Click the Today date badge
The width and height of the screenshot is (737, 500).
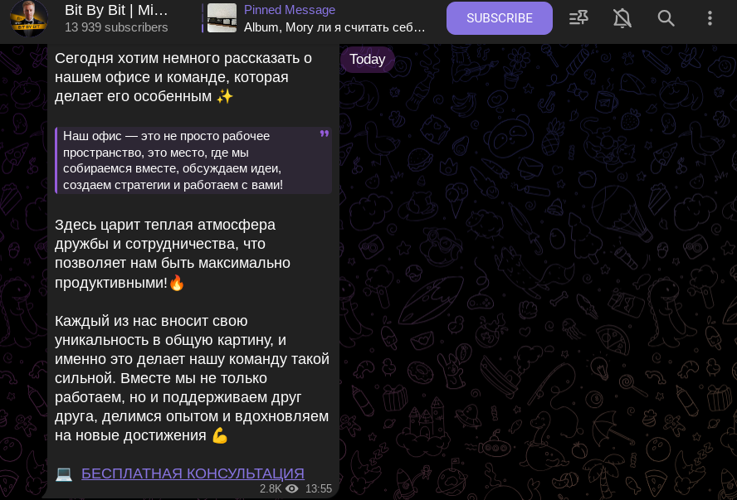(367, 59)
